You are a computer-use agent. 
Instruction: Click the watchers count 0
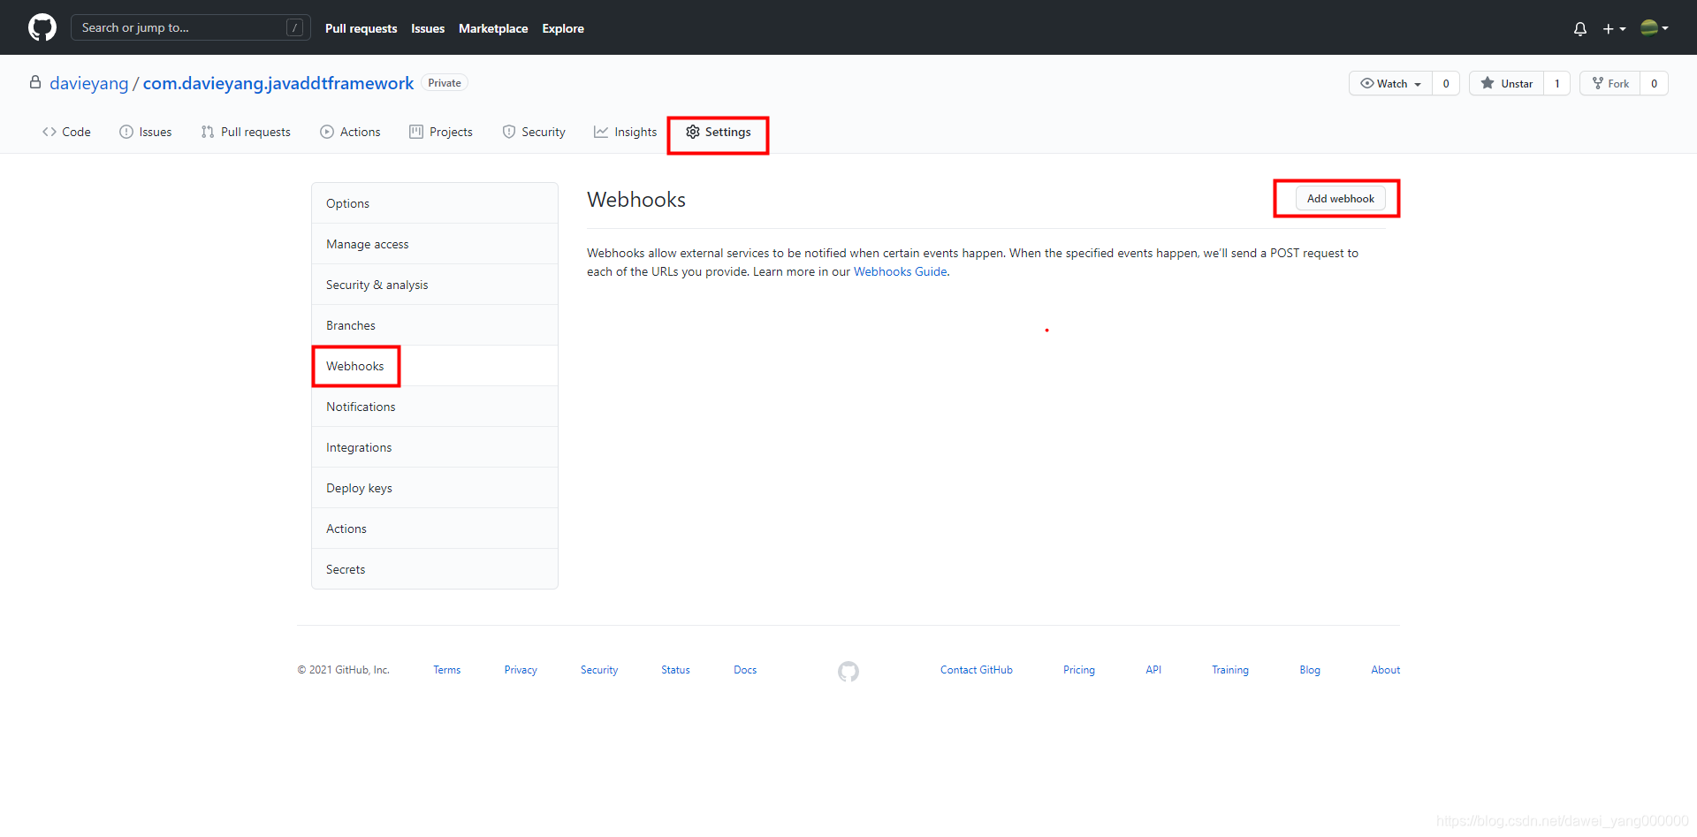point(1446,83)
